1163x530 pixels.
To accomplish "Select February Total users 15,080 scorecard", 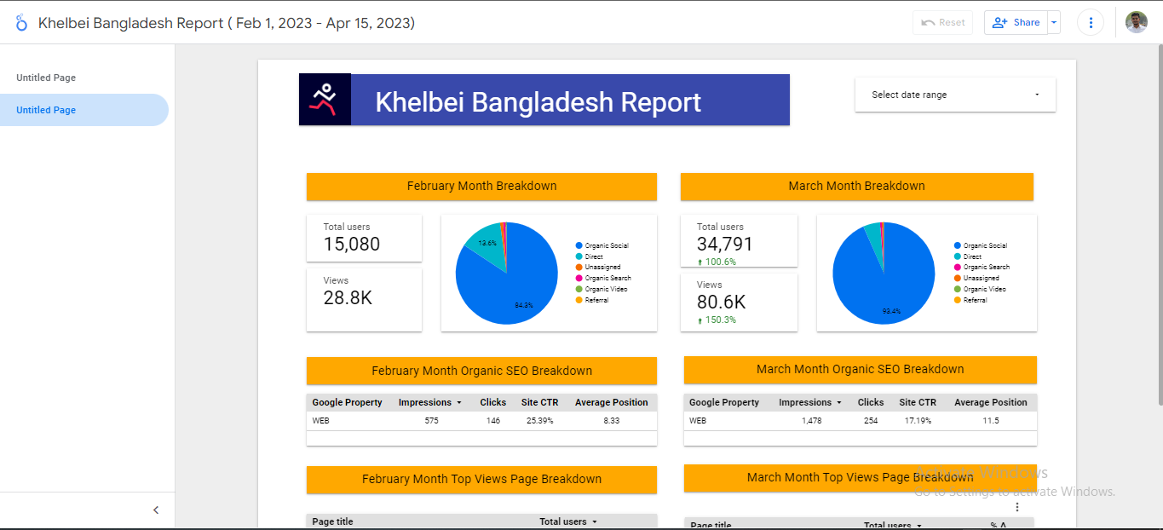I will 364,238.
